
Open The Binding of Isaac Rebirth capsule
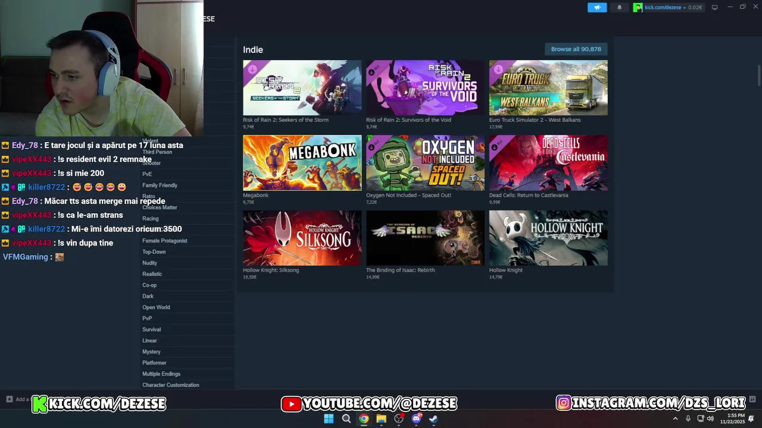(425, 238)
